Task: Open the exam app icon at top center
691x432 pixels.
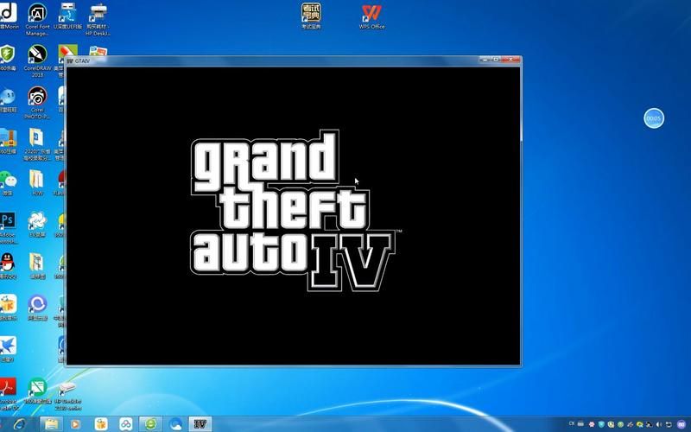Action: point(311,16)
